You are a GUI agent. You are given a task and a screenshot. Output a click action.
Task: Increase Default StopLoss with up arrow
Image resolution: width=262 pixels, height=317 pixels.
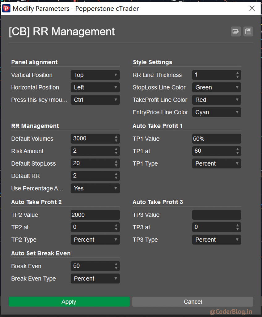(x=116, y=162)
